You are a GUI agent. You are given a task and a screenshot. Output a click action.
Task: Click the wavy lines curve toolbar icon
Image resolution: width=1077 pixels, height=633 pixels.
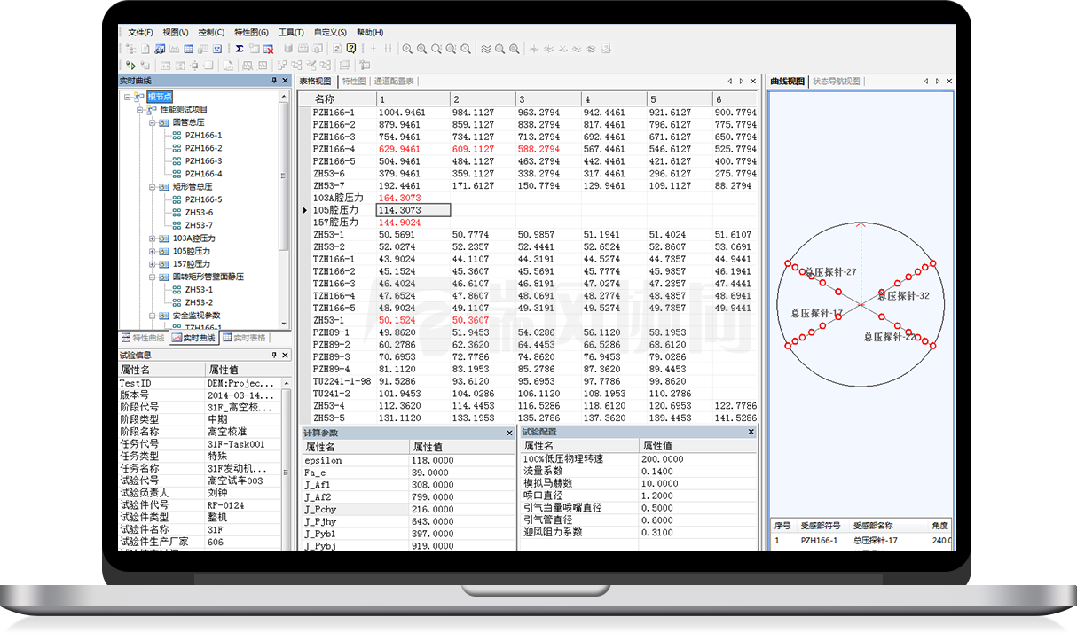pyautogui.click(x=485, y=49)
